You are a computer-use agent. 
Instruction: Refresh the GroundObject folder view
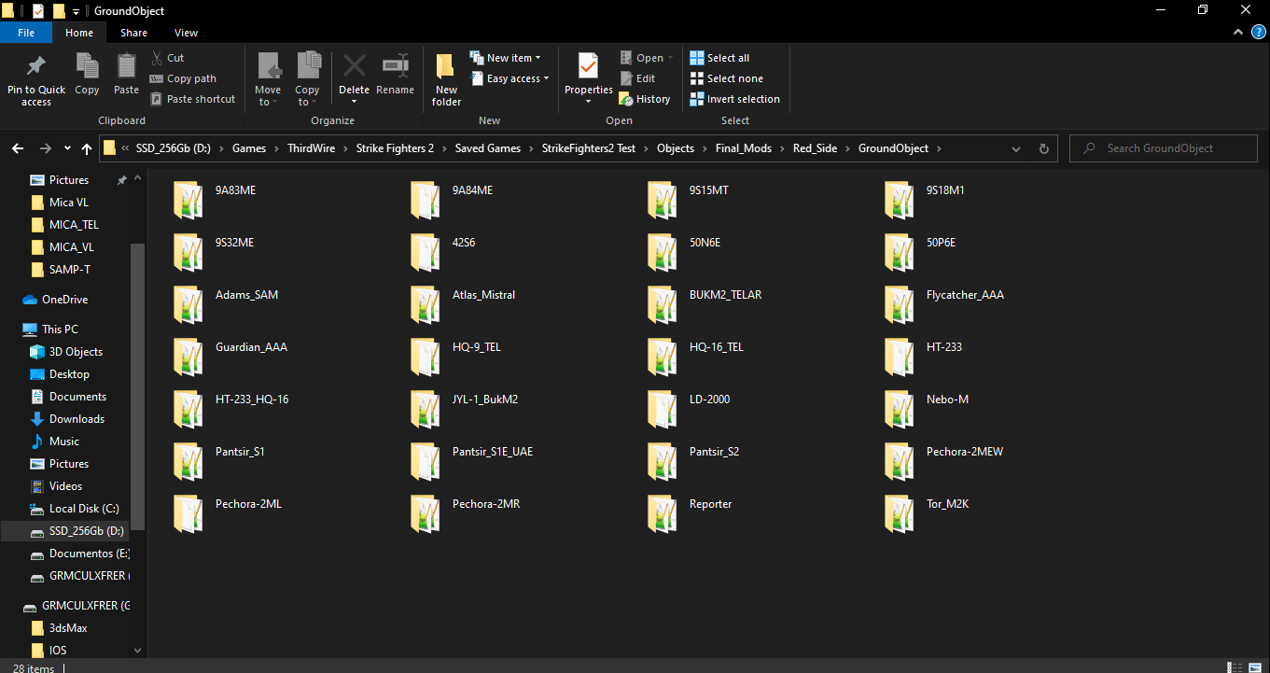pyautogui.click(x=1043, y=148)
